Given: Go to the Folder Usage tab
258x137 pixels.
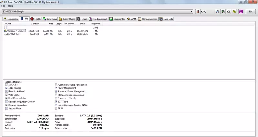Looking at the screenshot, I should pyautogui.click(x=67, y=19).
